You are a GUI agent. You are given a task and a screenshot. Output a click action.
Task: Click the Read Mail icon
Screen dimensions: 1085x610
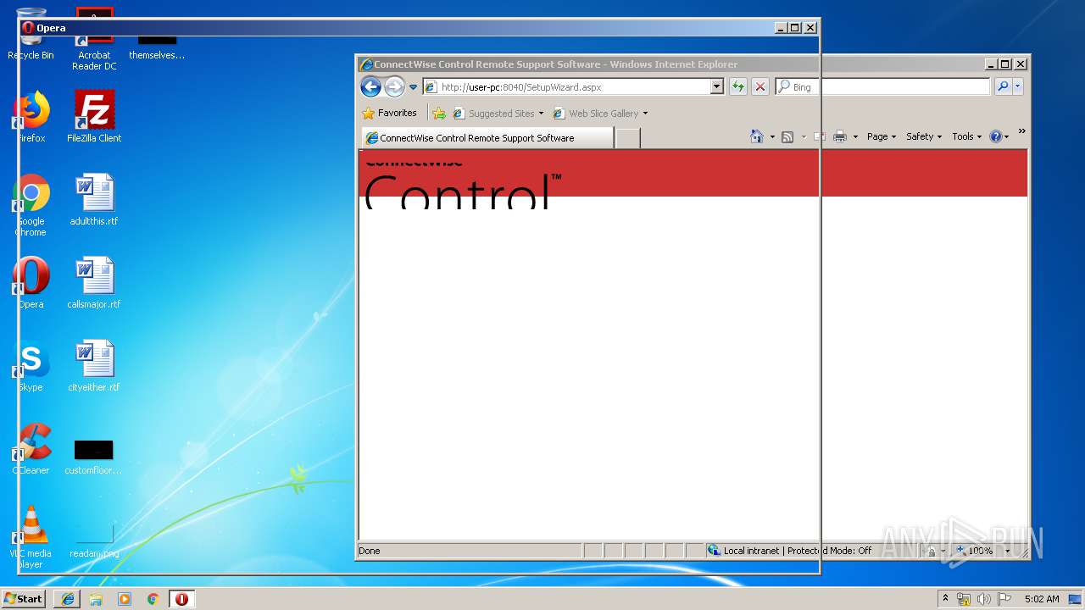819,136
